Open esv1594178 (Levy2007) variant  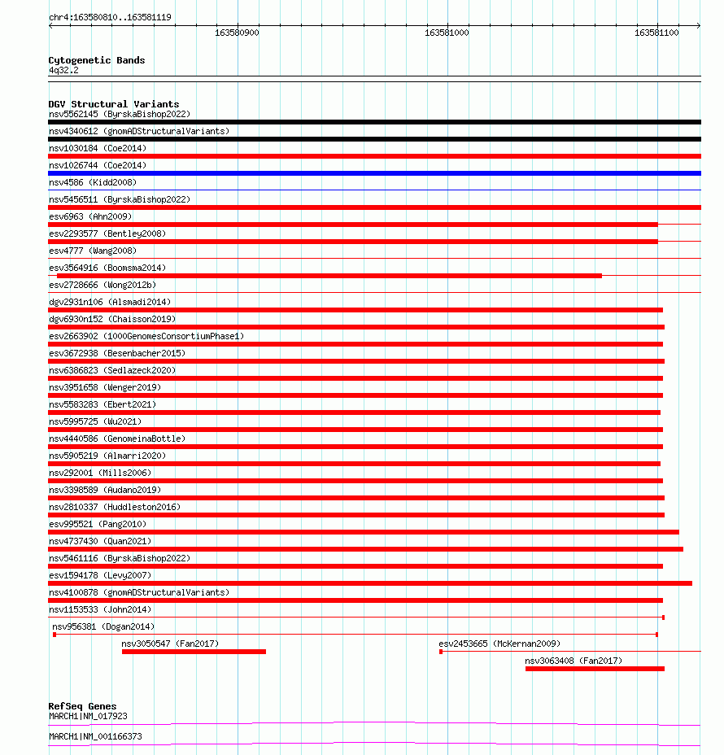(x=100, y=575)
